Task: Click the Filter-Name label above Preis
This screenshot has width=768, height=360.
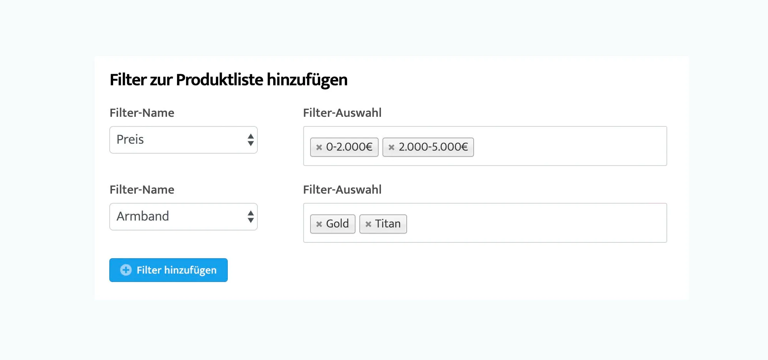Action: (x=142, y=113)
